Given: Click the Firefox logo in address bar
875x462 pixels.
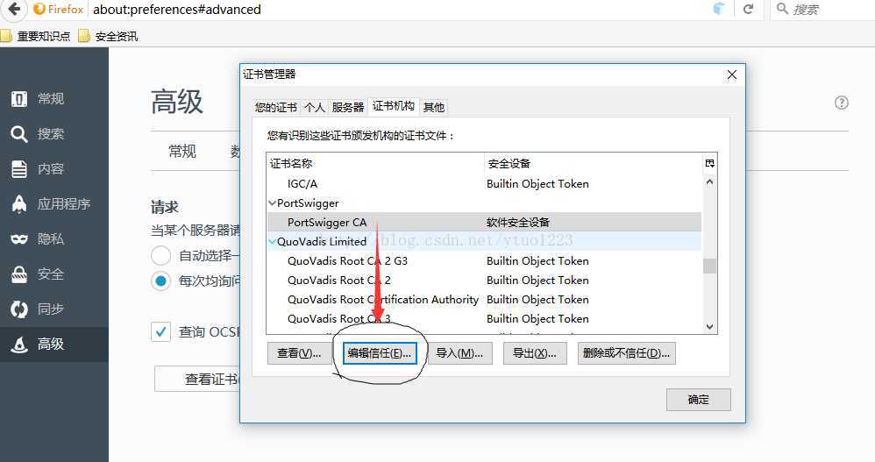Looking at the screenshot, I should coord(39,9).
